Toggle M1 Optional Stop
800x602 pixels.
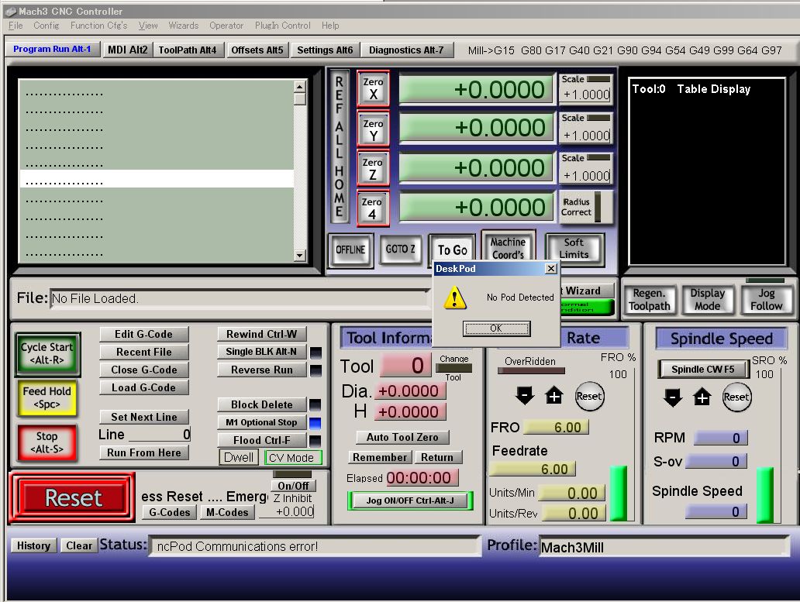point(262,422)
